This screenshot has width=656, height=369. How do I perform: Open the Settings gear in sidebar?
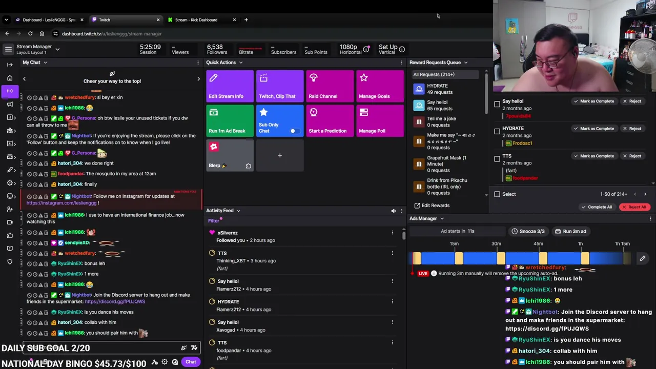[x=10, y=183]
